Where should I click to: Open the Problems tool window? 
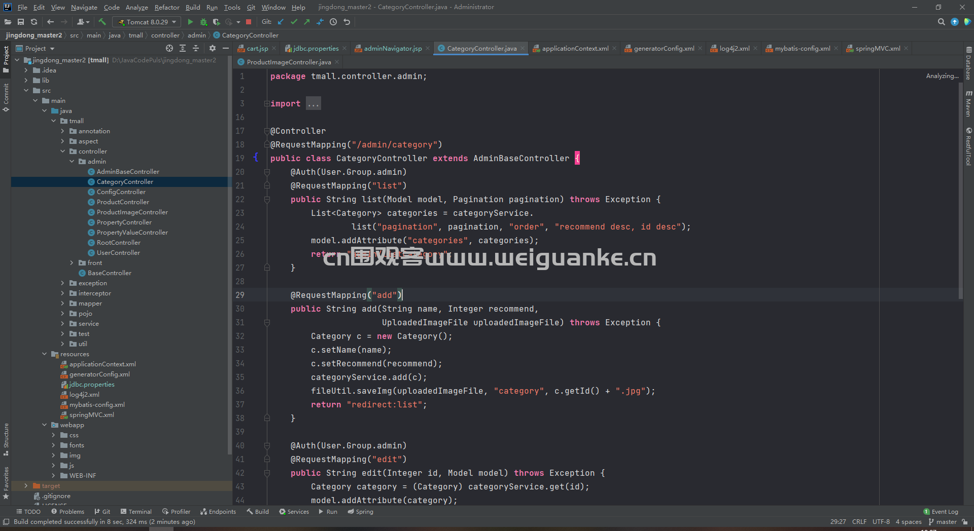pos(67,512)
